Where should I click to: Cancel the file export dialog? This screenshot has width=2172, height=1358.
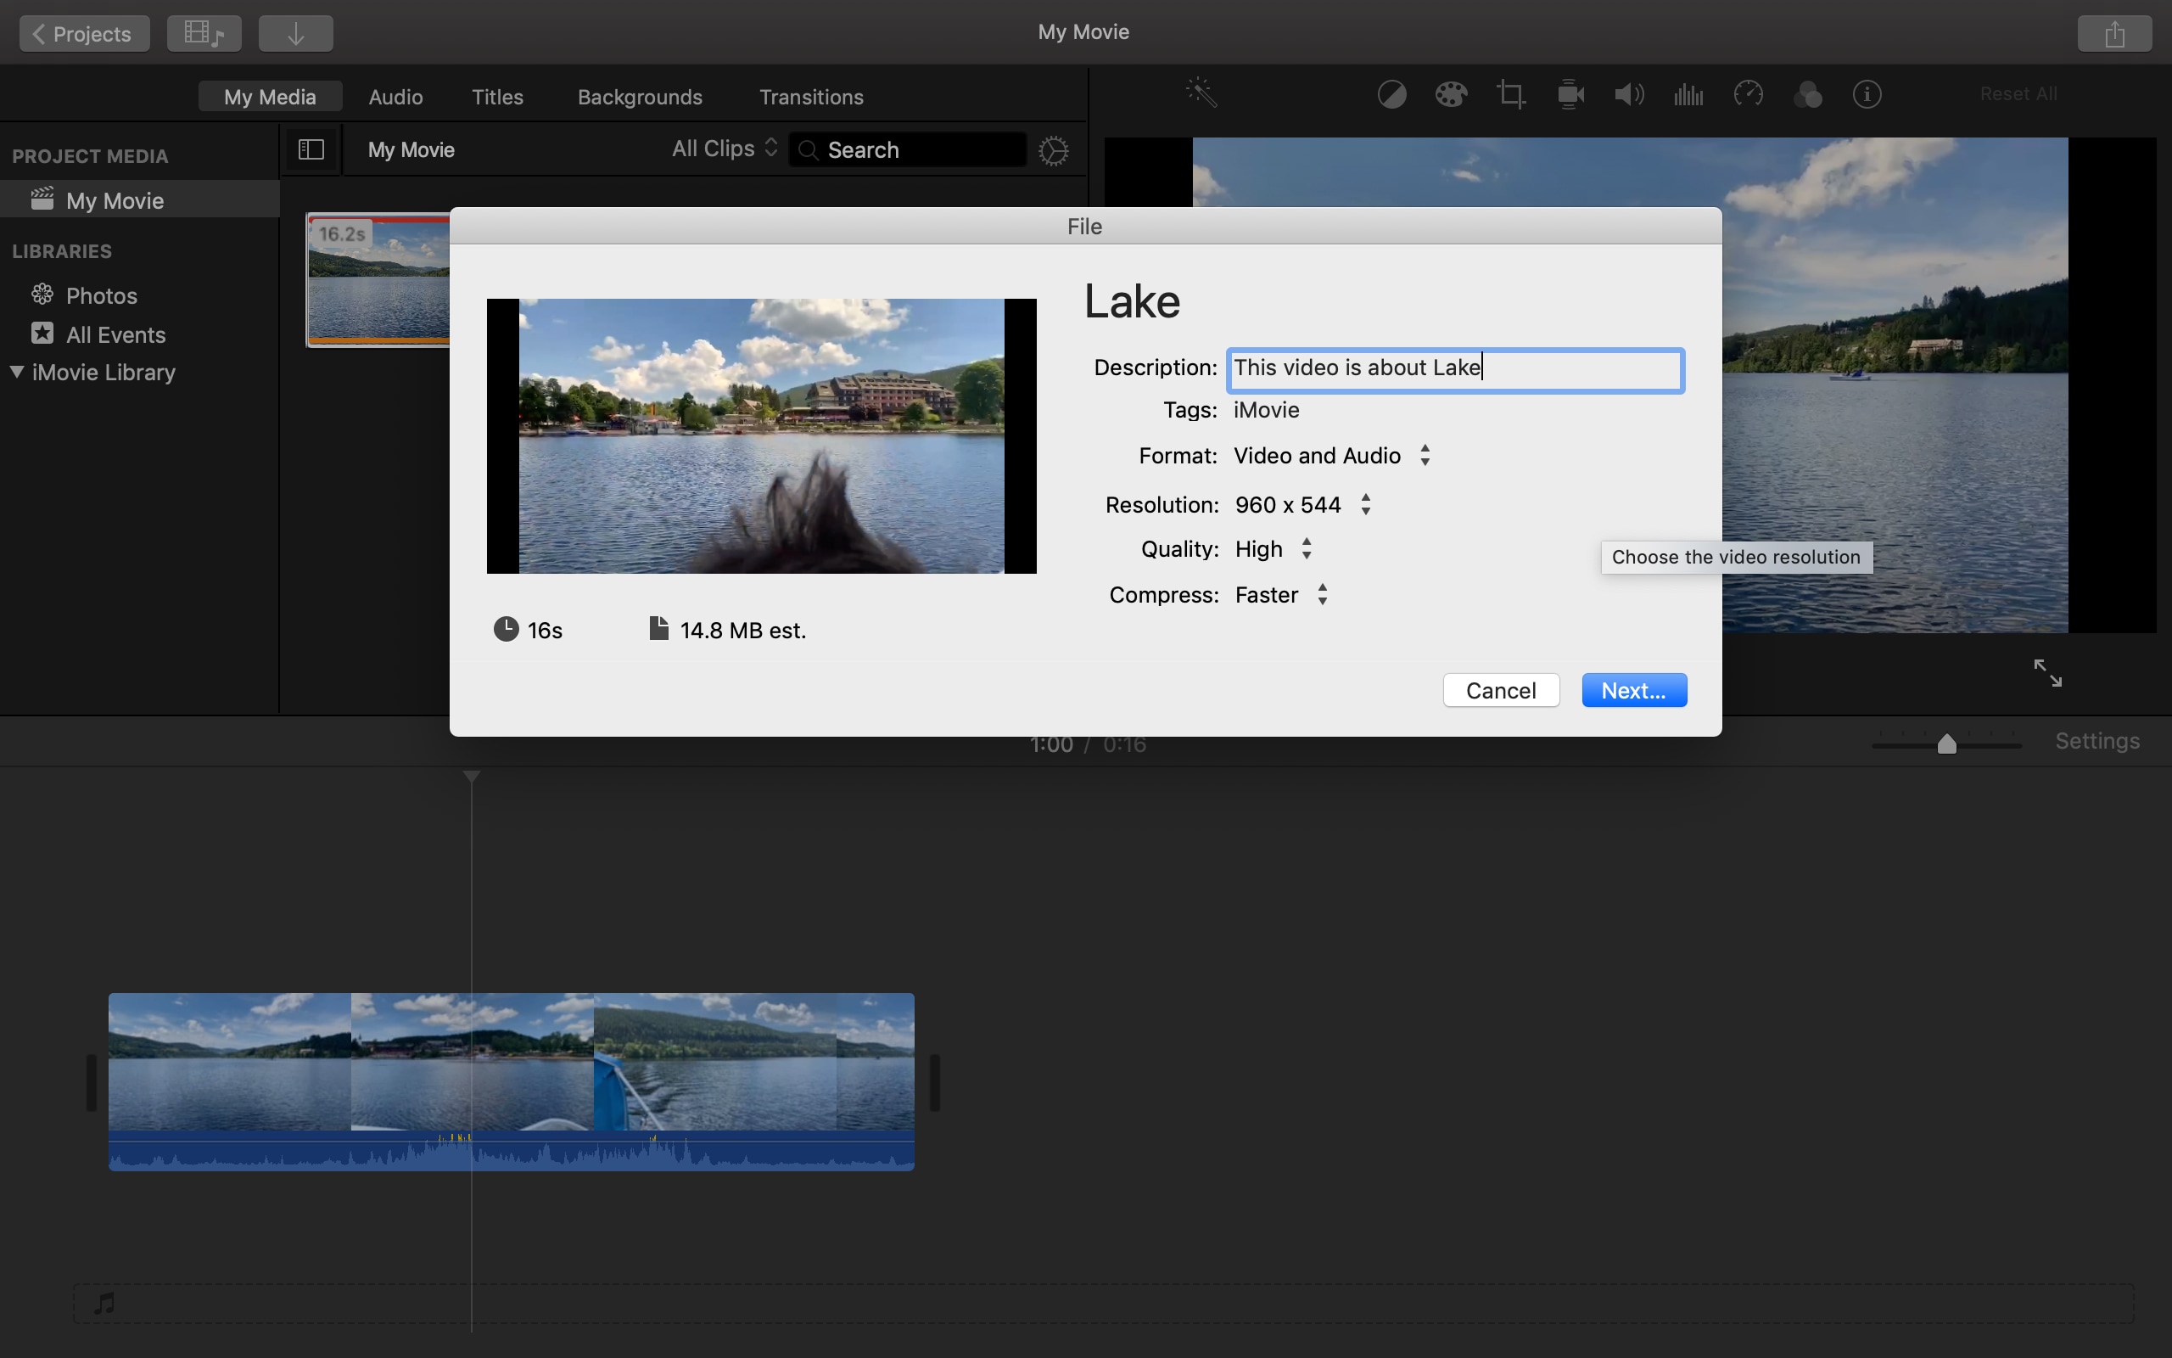pos(1501,690)
